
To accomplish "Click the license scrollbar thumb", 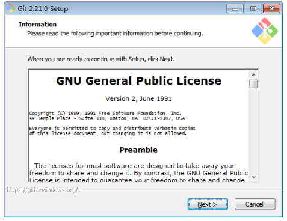I will click(x=253, y=84).
